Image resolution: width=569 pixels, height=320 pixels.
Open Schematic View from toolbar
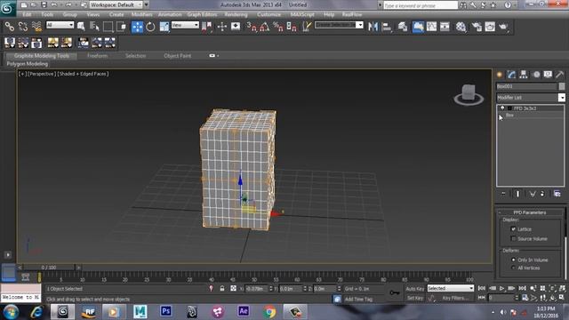tap(445, 27)
